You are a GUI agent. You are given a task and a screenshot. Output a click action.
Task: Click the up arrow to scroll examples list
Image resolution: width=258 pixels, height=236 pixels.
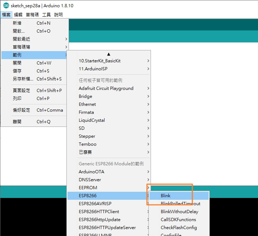[108, 54]
